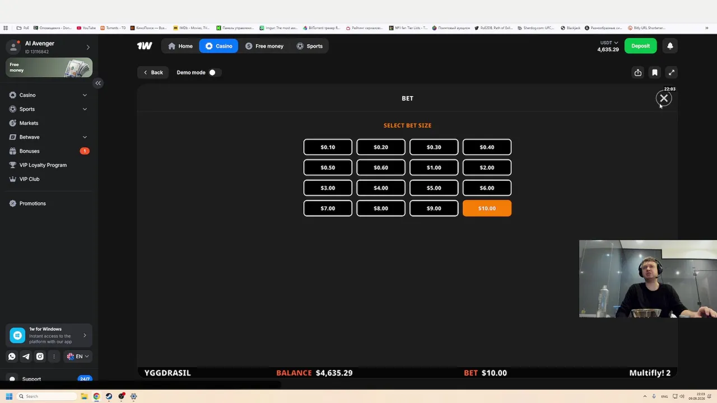Open the Bitly URL Shortener bookmark
The height and width of the screenshot is (403, 717).
(x=646, y=27)
